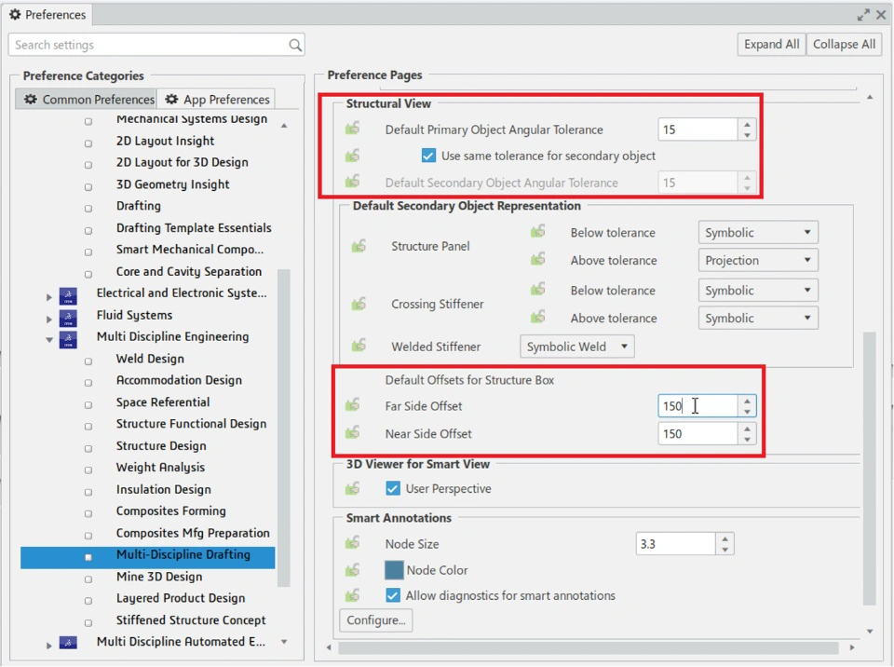
Task: Click lock icon beside Default Primary Object Angular Tolerance
Action: pos(352,129)
